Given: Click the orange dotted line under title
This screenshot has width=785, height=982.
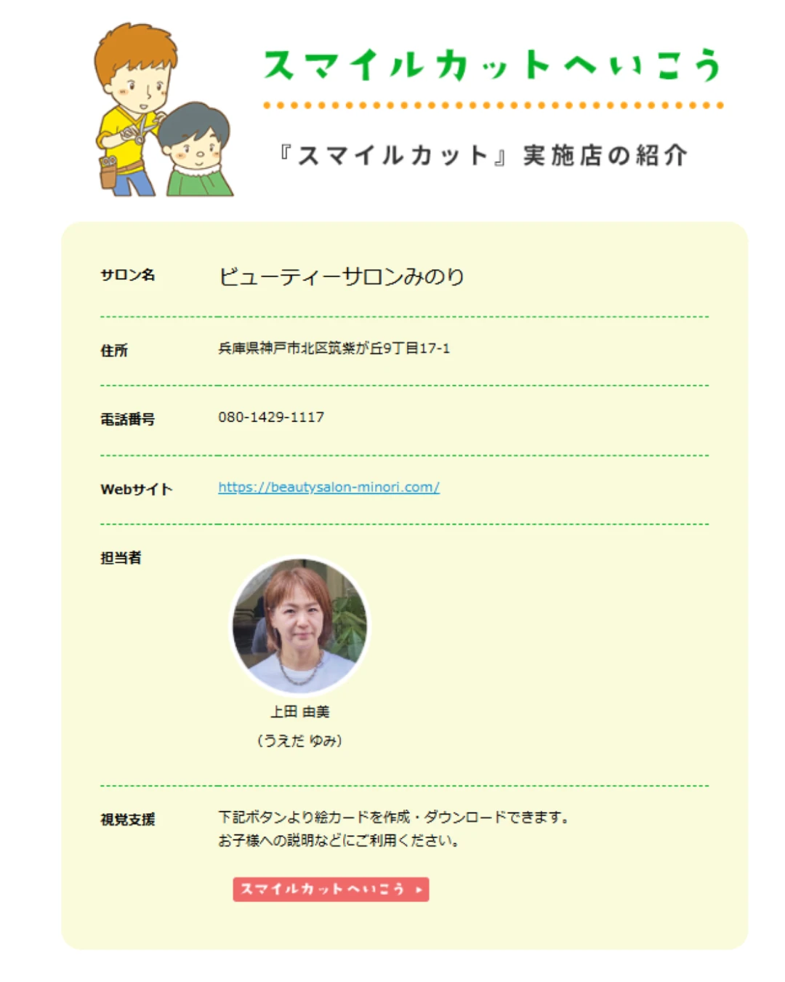Looking at the screenshot, I should [494, 105].
